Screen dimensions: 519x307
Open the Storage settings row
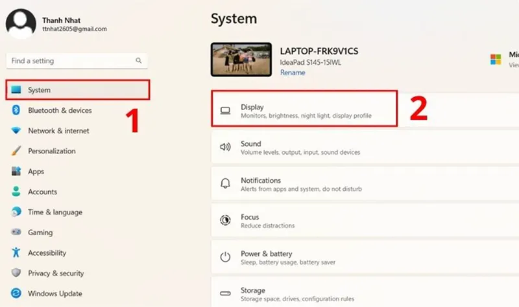click(365, 293)
